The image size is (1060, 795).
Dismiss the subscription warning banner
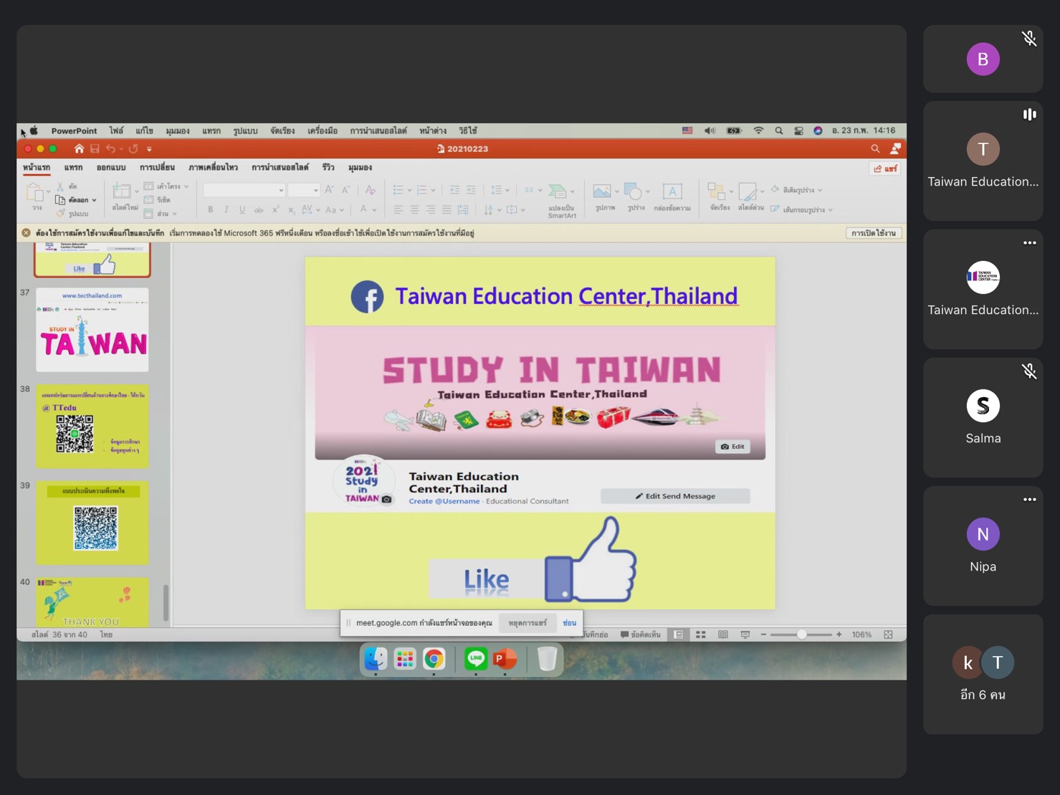coord(26,233)
